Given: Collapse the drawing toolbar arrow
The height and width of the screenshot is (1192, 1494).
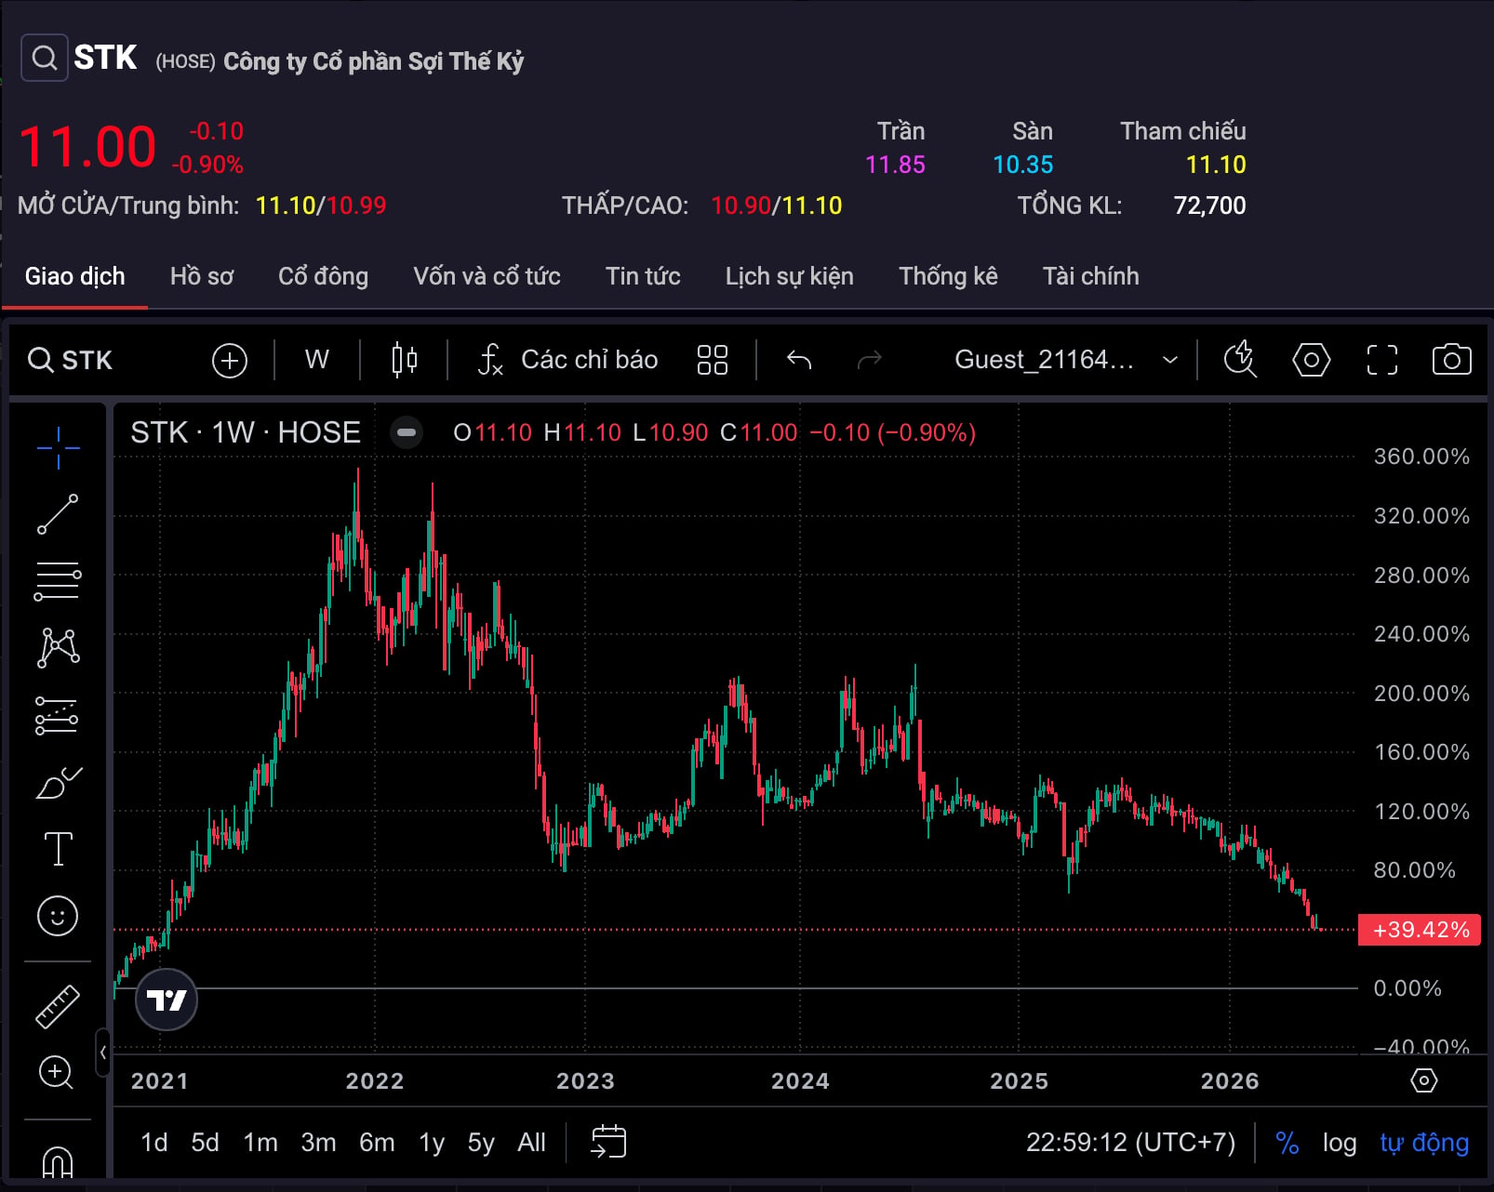Looking at the screenshot, I should click(103, 1053).
